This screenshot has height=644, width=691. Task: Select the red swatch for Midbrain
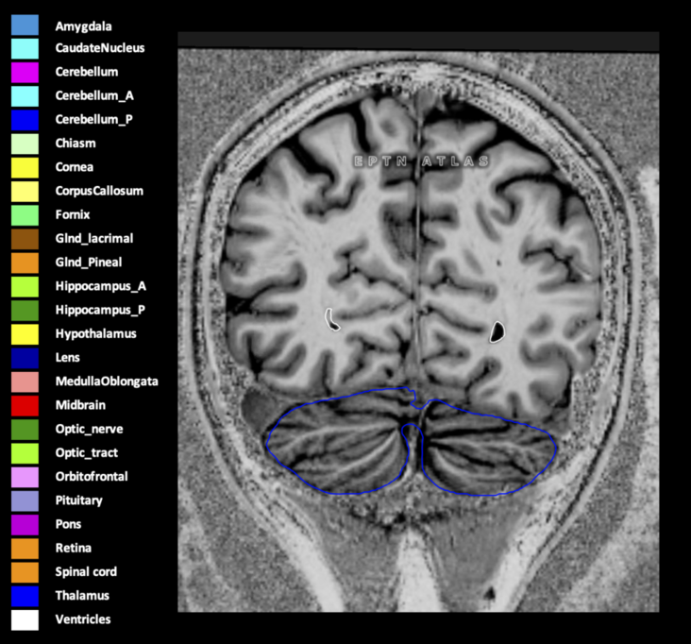(25, 406)
